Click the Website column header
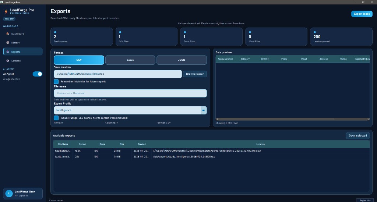Screen dimensions: 377x202 click(265, 59)
